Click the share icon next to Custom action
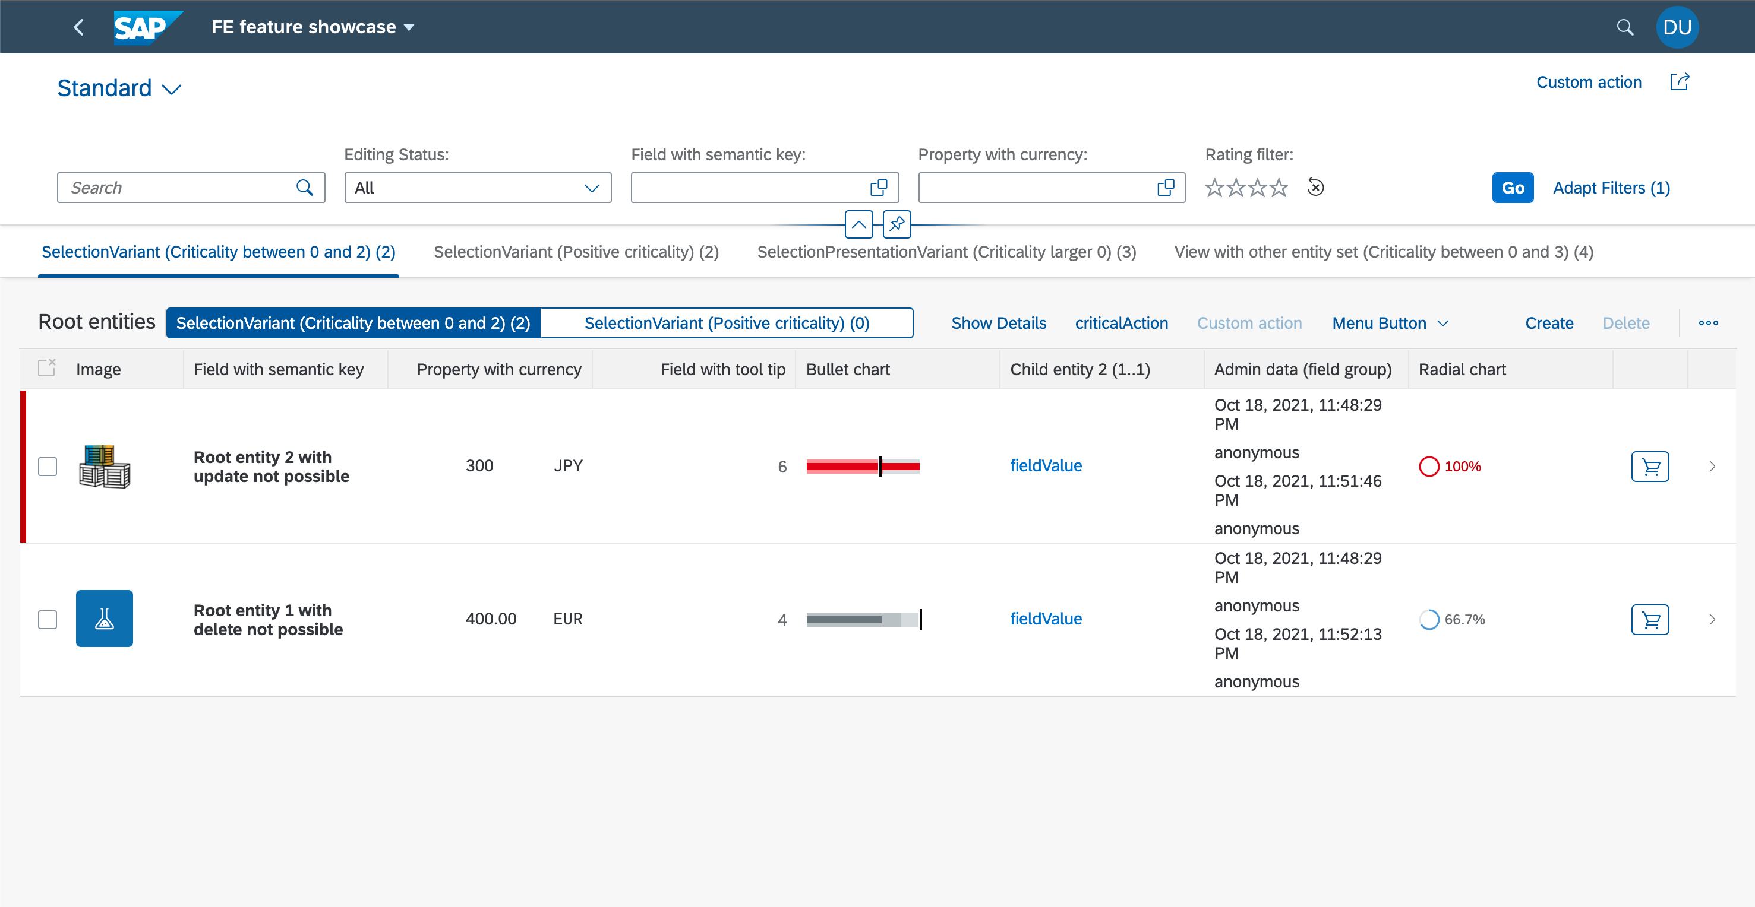Screen dimensions: 1755x907 [x=1680, y=83]
